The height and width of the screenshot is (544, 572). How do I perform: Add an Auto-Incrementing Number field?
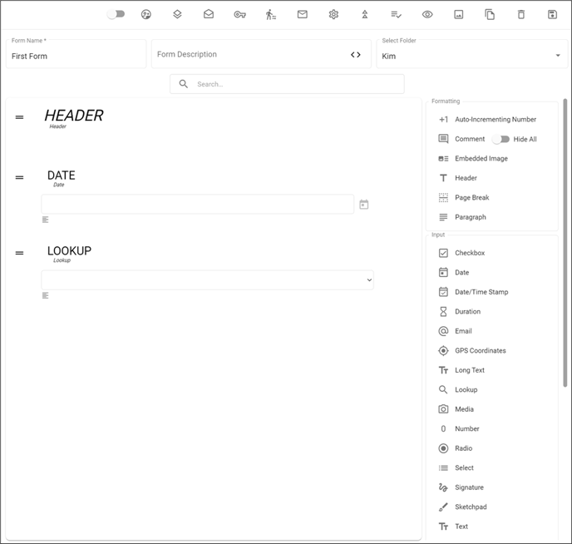coord(487,119)
